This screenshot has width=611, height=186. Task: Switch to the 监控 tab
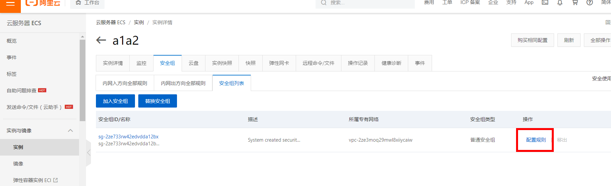(x=141, y=63)
